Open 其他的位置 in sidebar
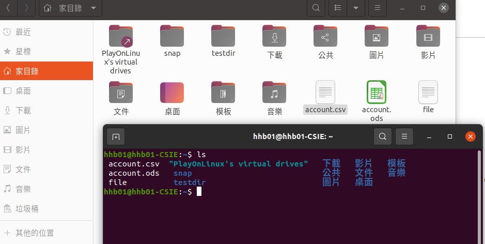 coord(46,233)
